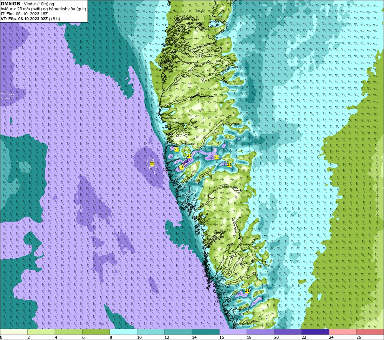This screenshot has height=340, width=384.
Task: Click the 25 gust label southeast of the 28 label
Action: [229, 164]
